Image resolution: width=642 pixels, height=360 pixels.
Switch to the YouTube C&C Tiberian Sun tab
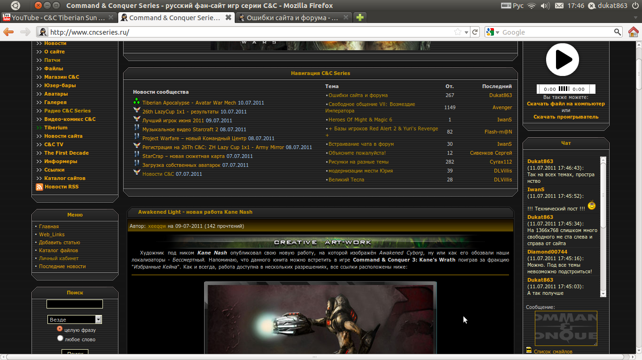(58, 18)
